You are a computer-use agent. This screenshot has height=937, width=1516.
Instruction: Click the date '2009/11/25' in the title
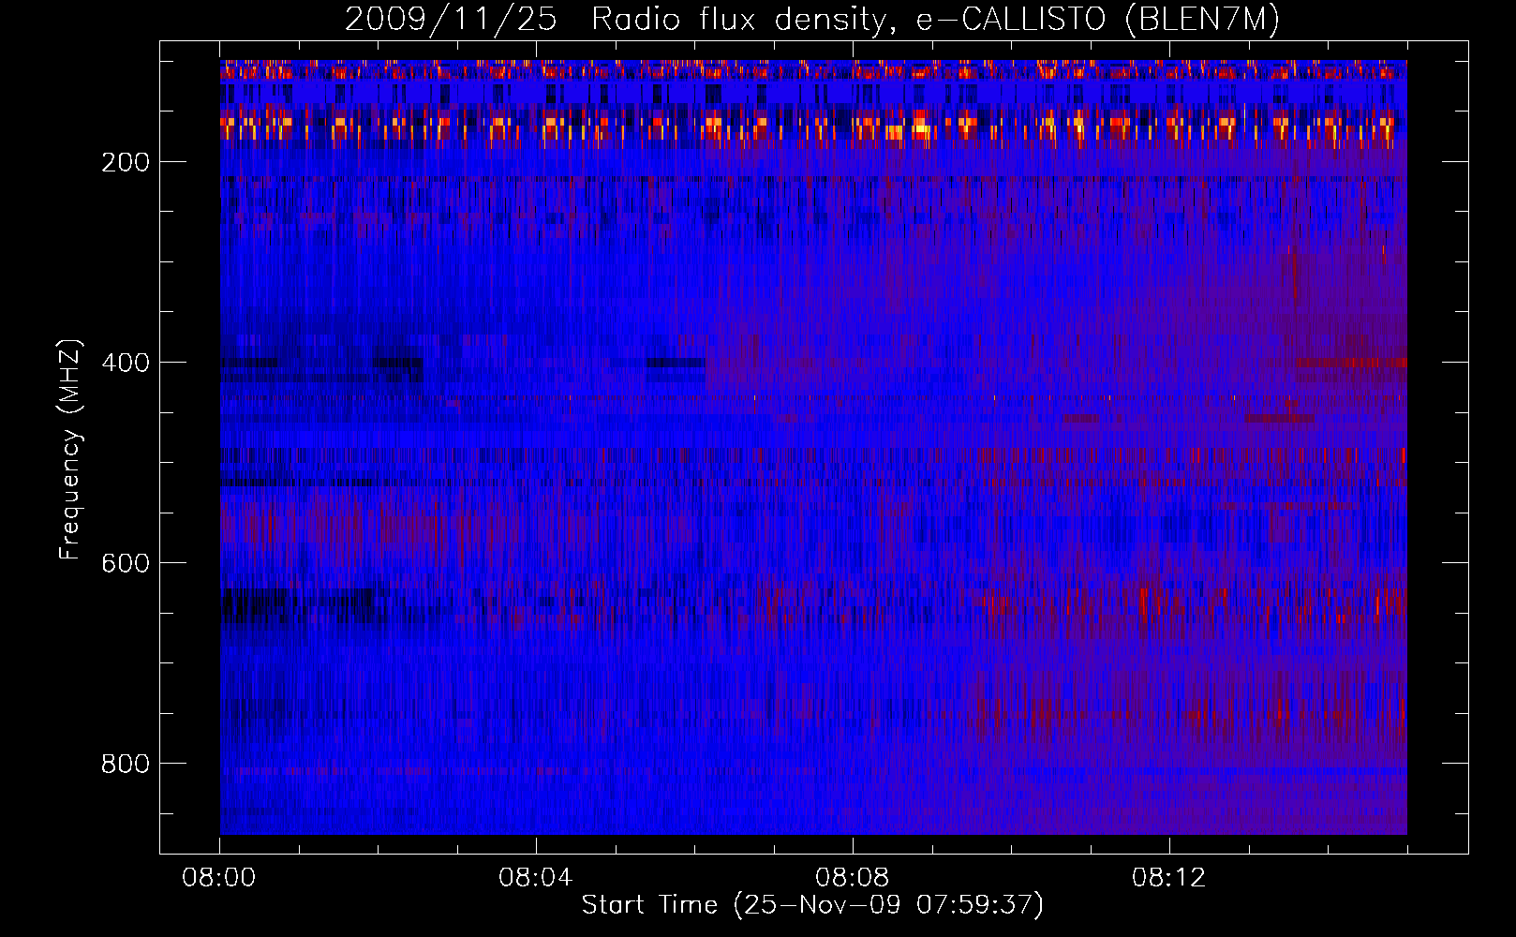pos(451,20)
